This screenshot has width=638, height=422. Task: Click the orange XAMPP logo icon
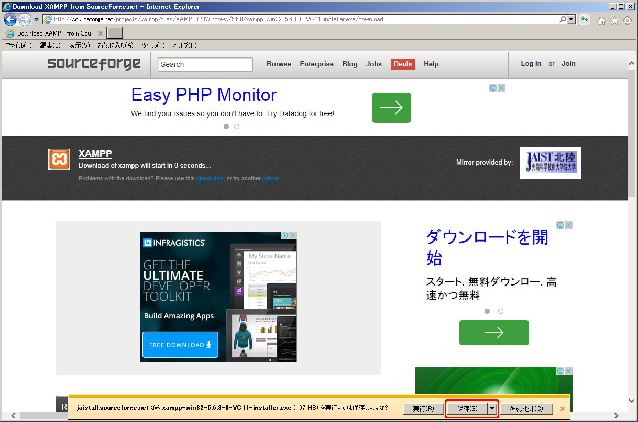59,159
